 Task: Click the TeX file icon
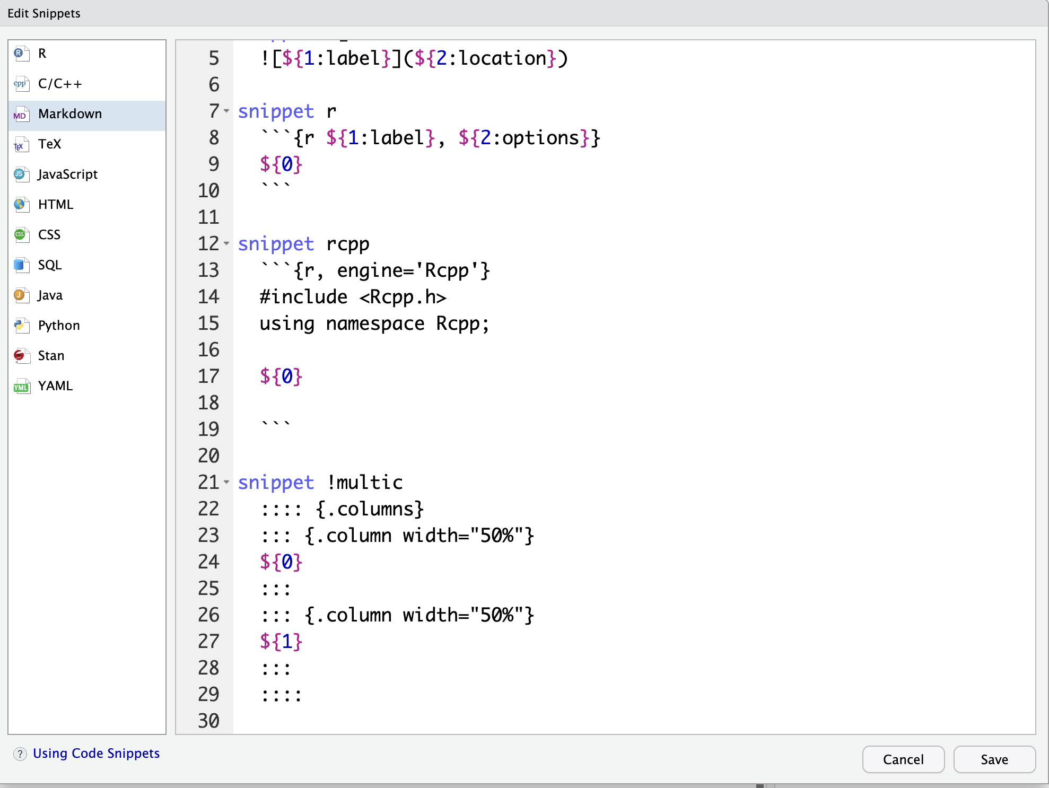pos(21,144)
